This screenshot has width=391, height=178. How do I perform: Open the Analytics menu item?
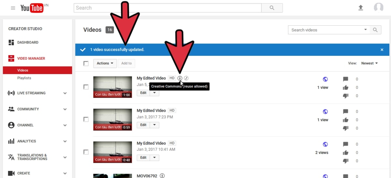tap(26, 141)
